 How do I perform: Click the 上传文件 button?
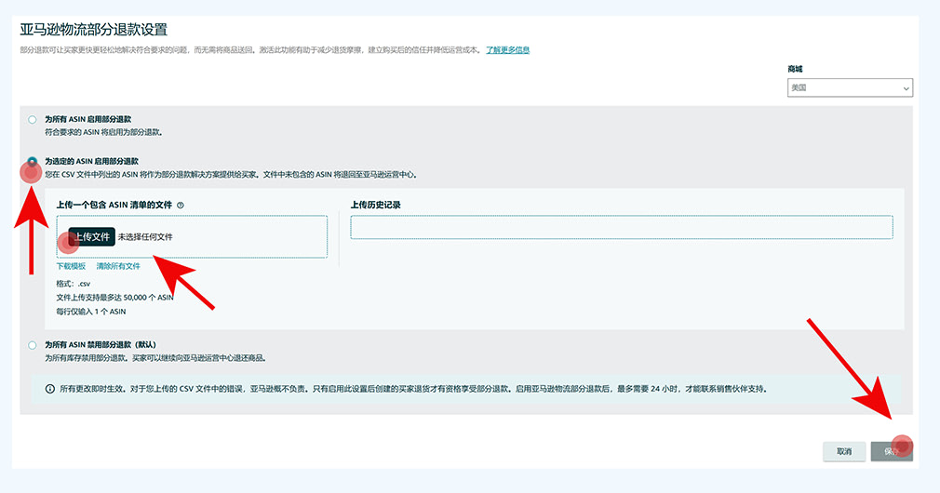91,236
